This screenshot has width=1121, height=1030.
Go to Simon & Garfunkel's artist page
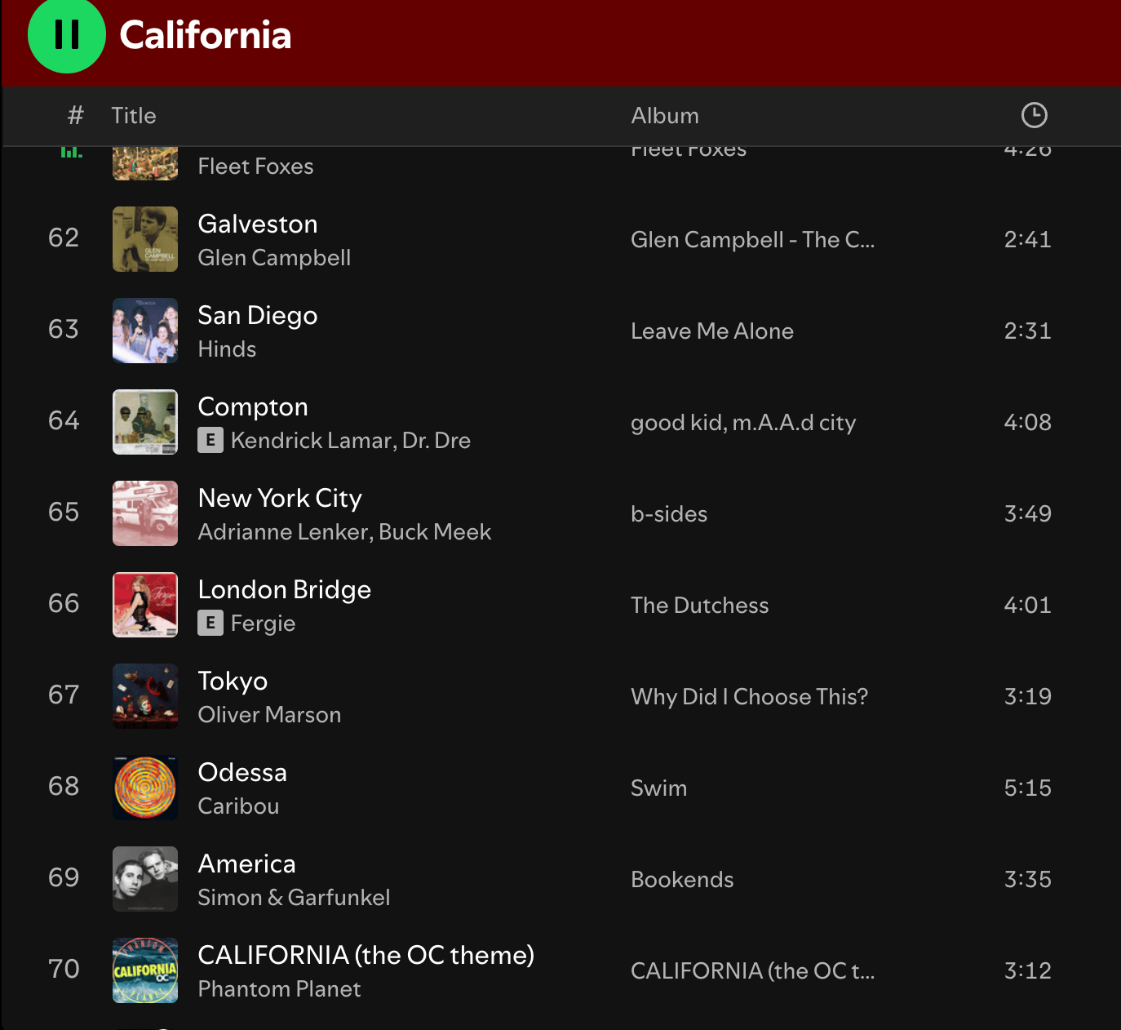(x=295, y=898)
